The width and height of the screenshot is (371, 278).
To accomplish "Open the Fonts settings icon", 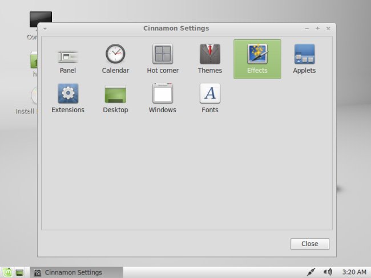I will click(x=210, y=93).
